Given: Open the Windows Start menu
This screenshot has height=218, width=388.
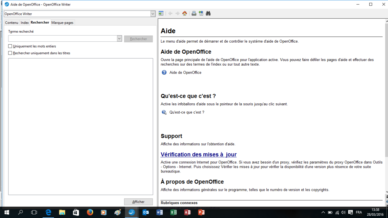Looking at the screenshot, I should [6, 213].
